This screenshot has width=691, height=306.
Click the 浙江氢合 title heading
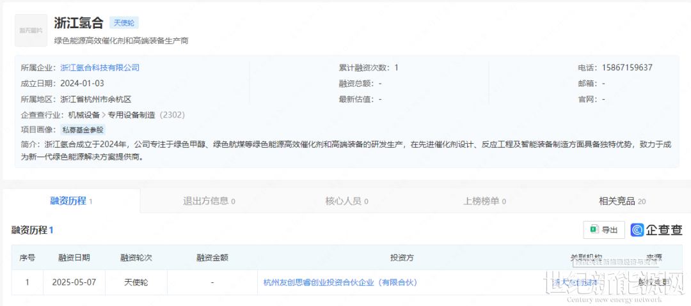click(79, 22)
